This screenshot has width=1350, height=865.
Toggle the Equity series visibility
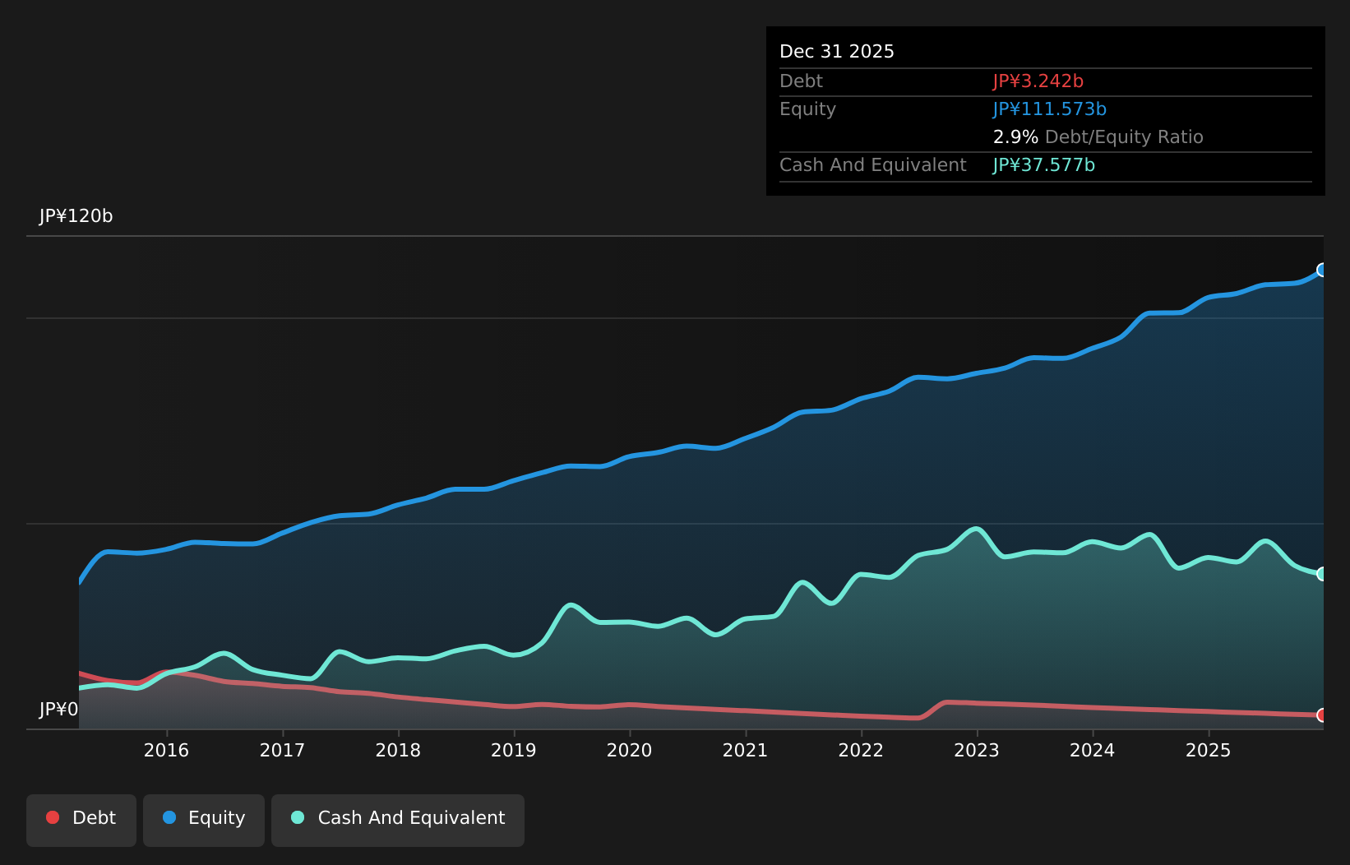(x=203, y=819)
